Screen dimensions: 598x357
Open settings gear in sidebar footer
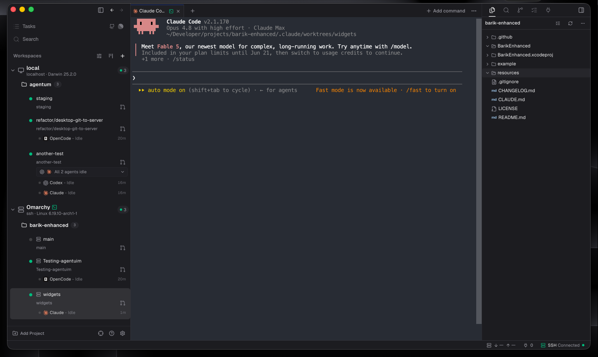(x=123, y=333)
